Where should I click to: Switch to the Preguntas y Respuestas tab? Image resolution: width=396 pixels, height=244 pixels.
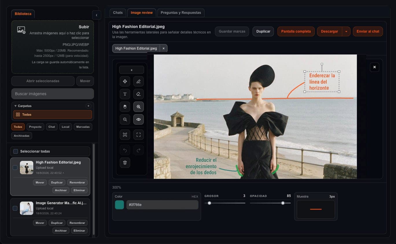pyautogui.click(x=181, y=13)
